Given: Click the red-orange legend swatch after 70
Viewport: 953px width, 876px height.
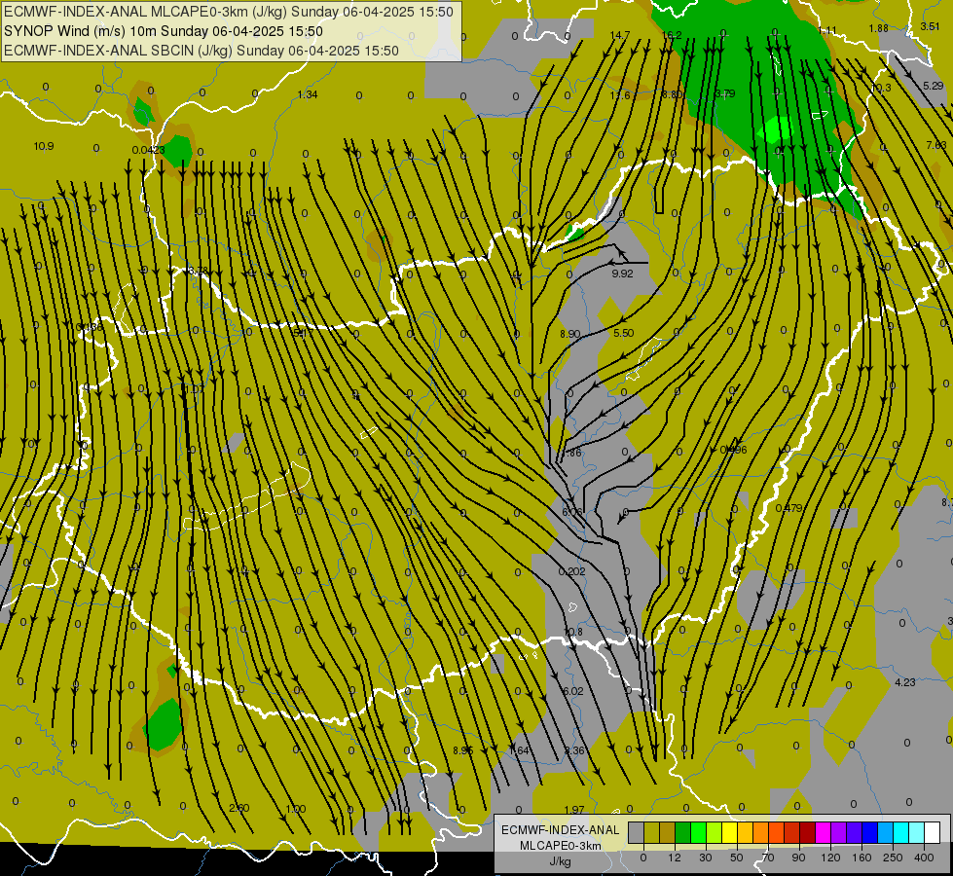Looking at the screenshot, I should coord(777,832).
